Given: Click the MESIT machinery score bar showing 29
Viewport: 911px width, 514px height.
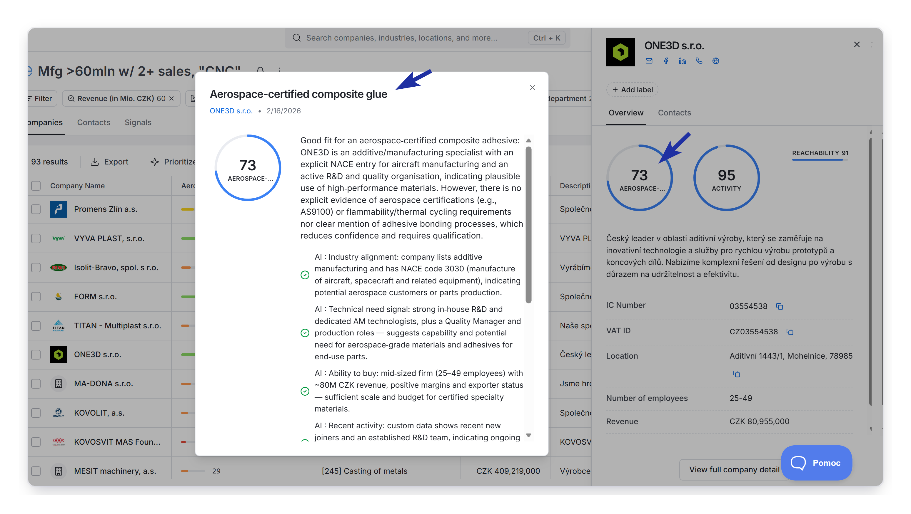Looking at the screenshot, I should [x=193, y=471].
